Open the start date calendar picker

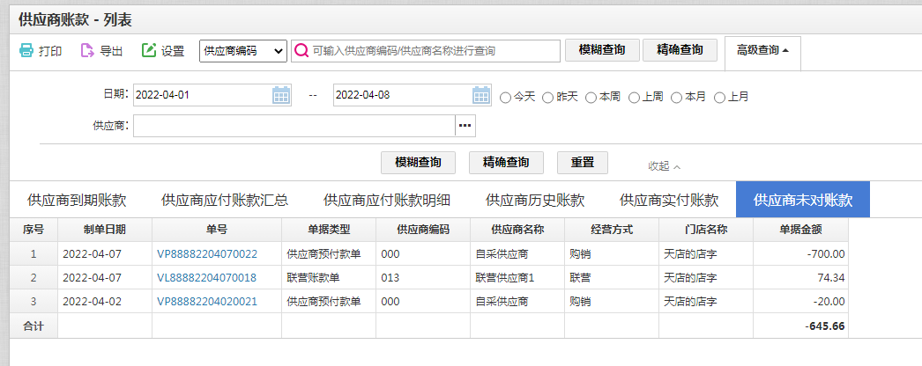[x=281, y=95]
